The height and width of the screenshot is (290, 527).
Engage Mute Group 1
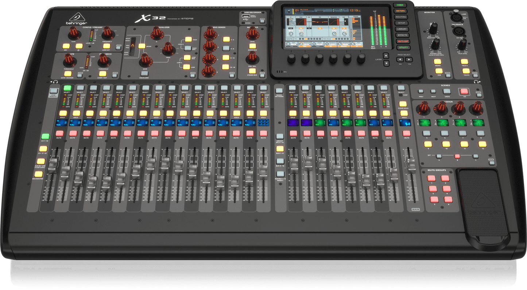pyautogui.click(x=431, y=178)
